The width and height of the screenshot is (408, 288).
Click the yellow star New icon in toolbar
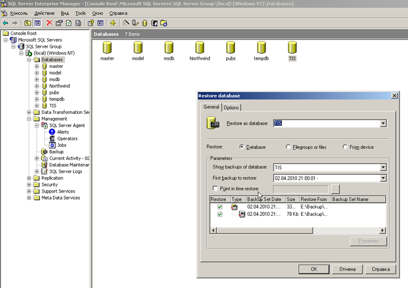click(x=113, y=23)
